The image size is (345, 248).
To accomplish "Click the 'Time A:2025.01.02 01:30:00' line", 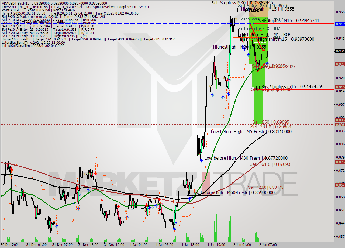I will click(x=70, y=13).
